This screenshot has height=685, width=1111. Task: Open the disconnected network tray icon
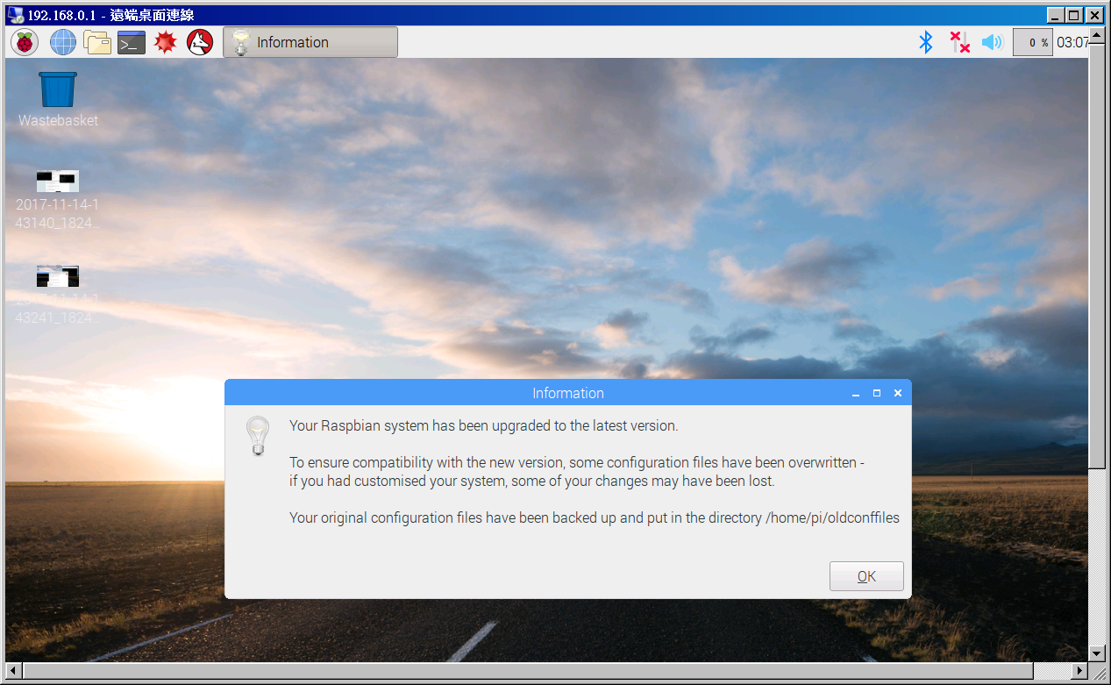click(959, 42)
